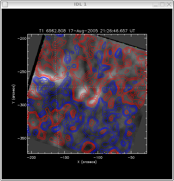Click the -50 tick label on X axis

(131, 157)
